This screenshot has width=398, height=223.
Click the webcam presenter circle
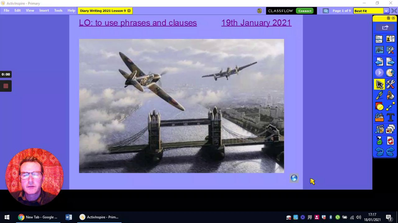coord(34,177)
